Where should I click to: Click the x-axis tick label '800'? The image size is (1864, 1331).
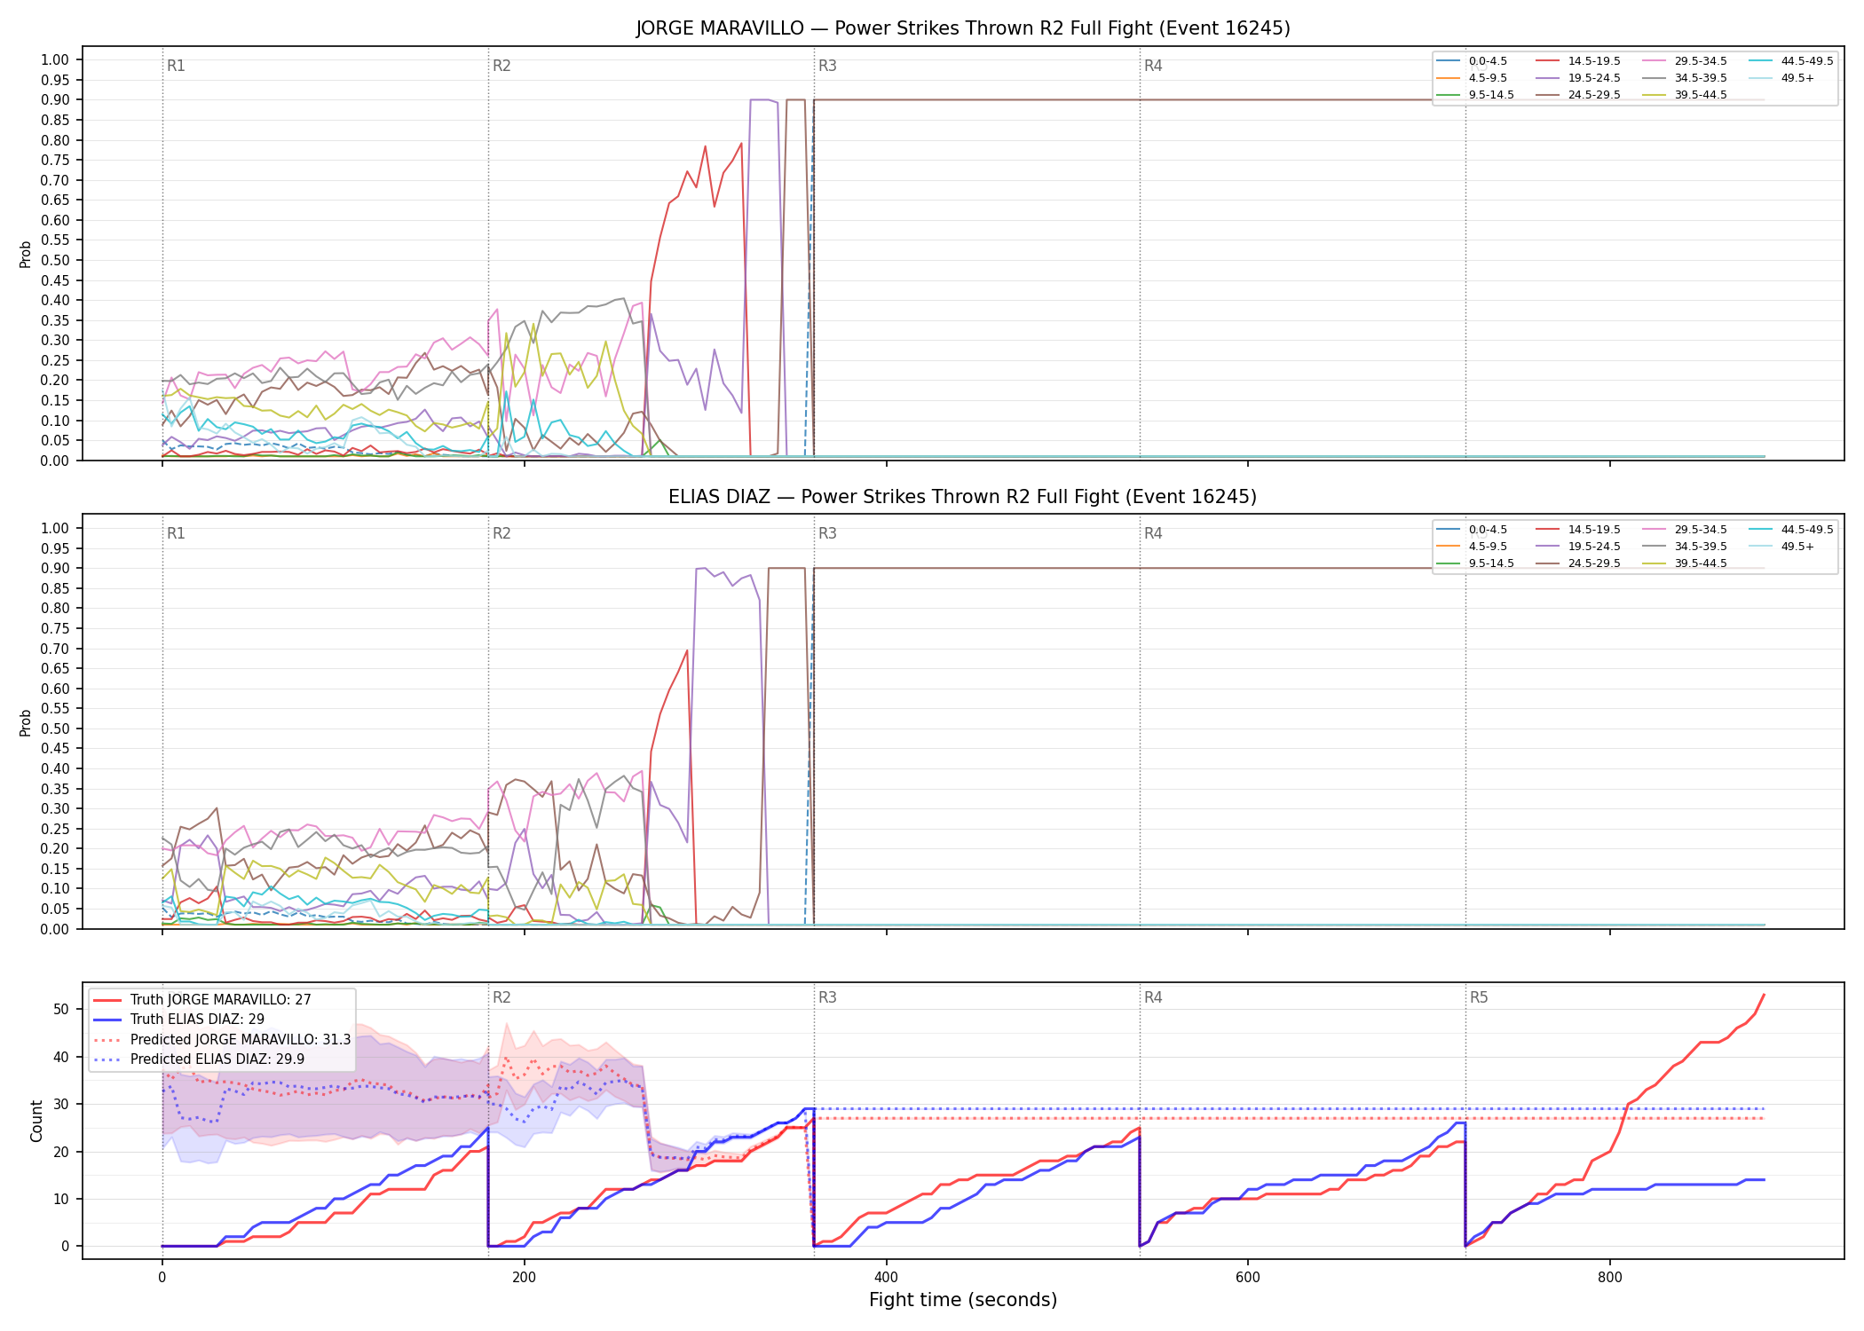[1609, 1278]
